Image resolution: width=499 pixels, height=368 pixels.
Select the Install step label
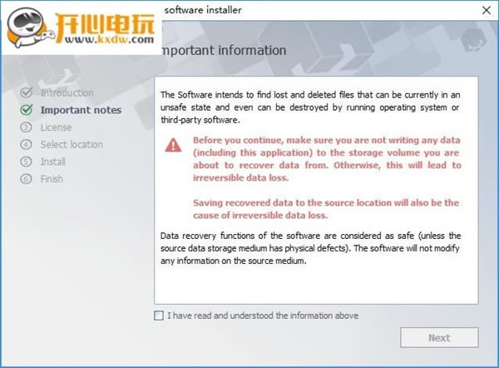coord(52,162)
